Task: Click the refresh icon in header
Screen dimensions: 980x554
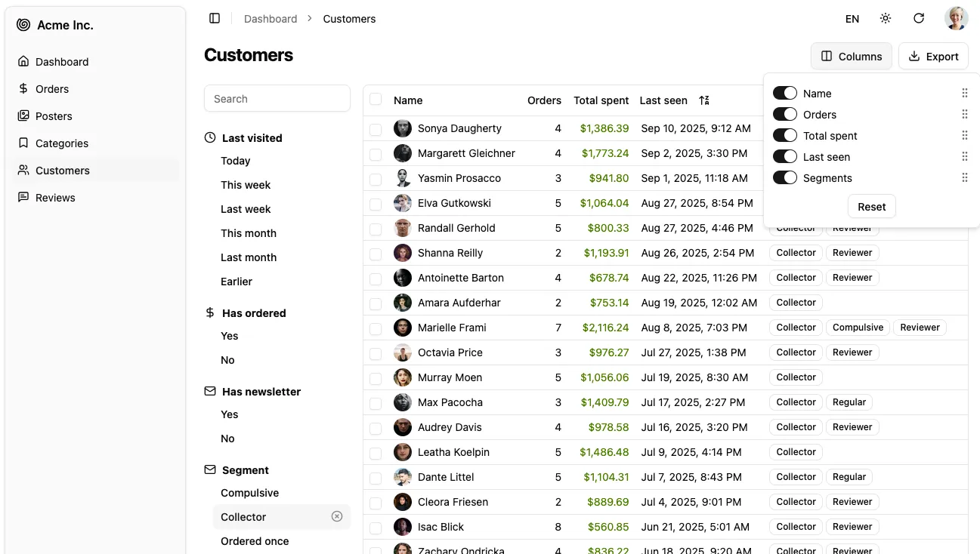Action: (x=919, y=18)
